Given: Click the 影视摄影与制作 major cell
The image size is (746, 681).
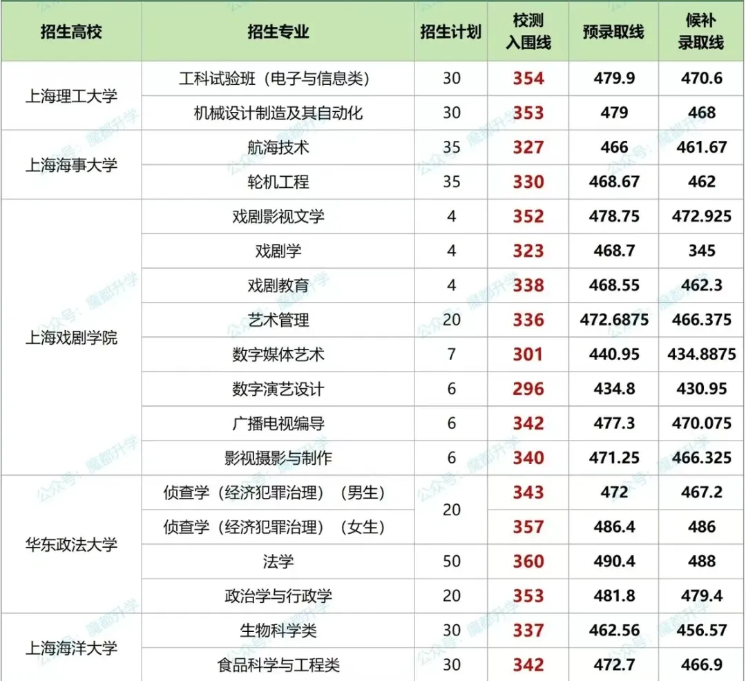Looking at the screenshot, I should click(278, 458).
